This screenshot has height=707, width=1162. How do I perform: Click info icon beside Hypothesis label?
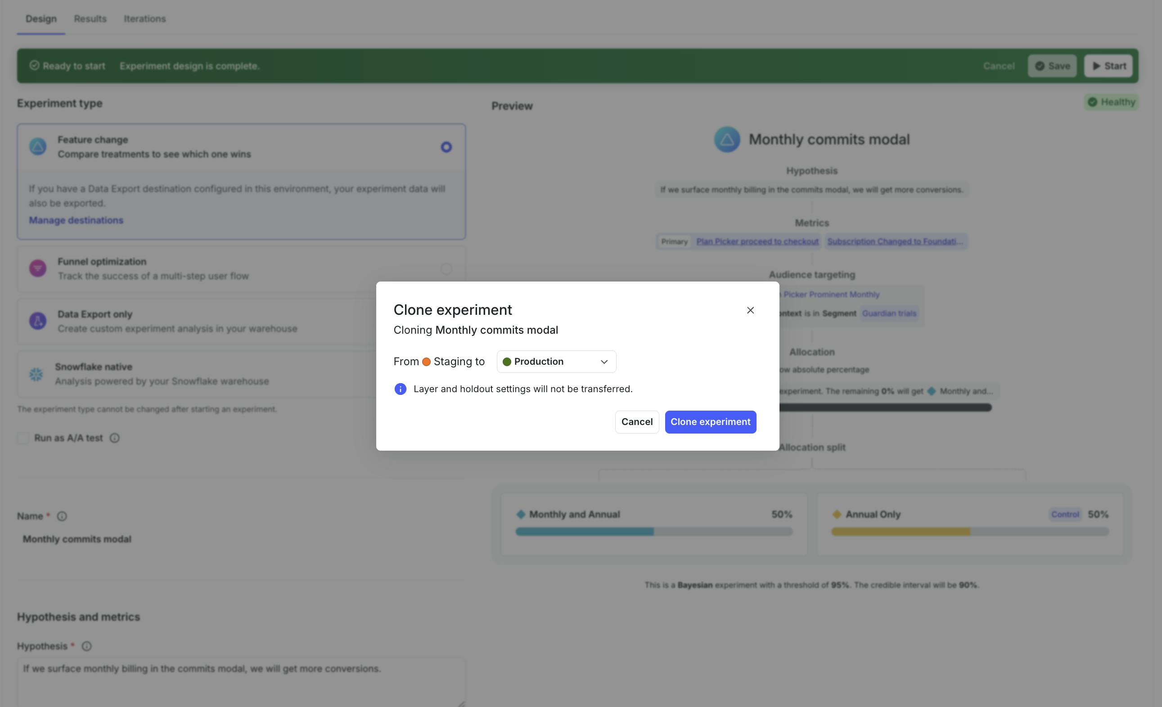click(x=87, y=646)
